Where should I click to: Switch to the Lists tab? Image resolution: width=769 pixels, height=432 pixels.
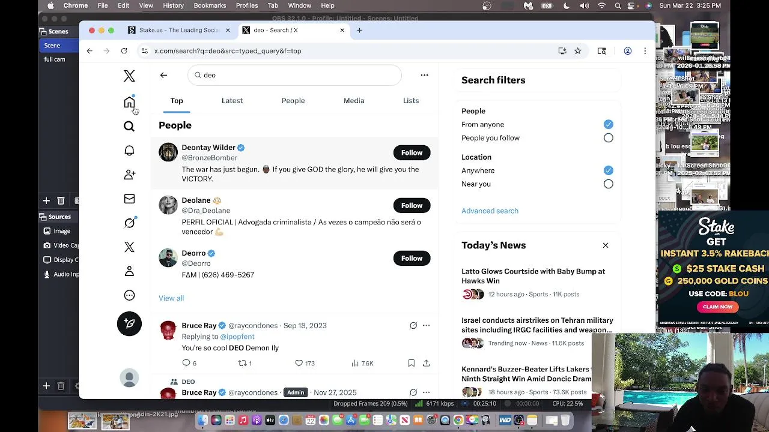411,101
